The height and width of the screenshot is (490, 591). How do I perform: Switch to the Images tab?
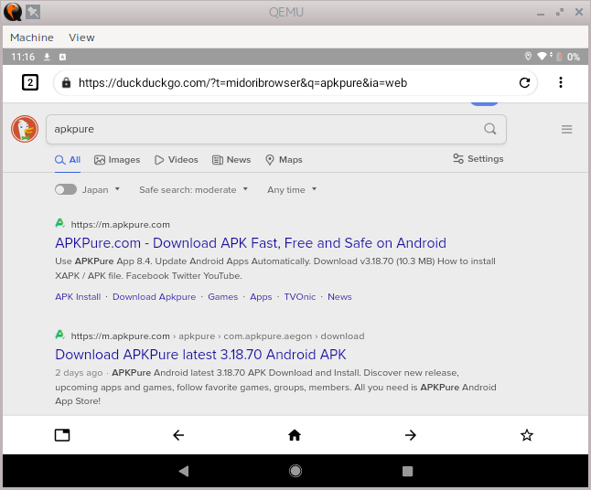(x=117, y=160)
